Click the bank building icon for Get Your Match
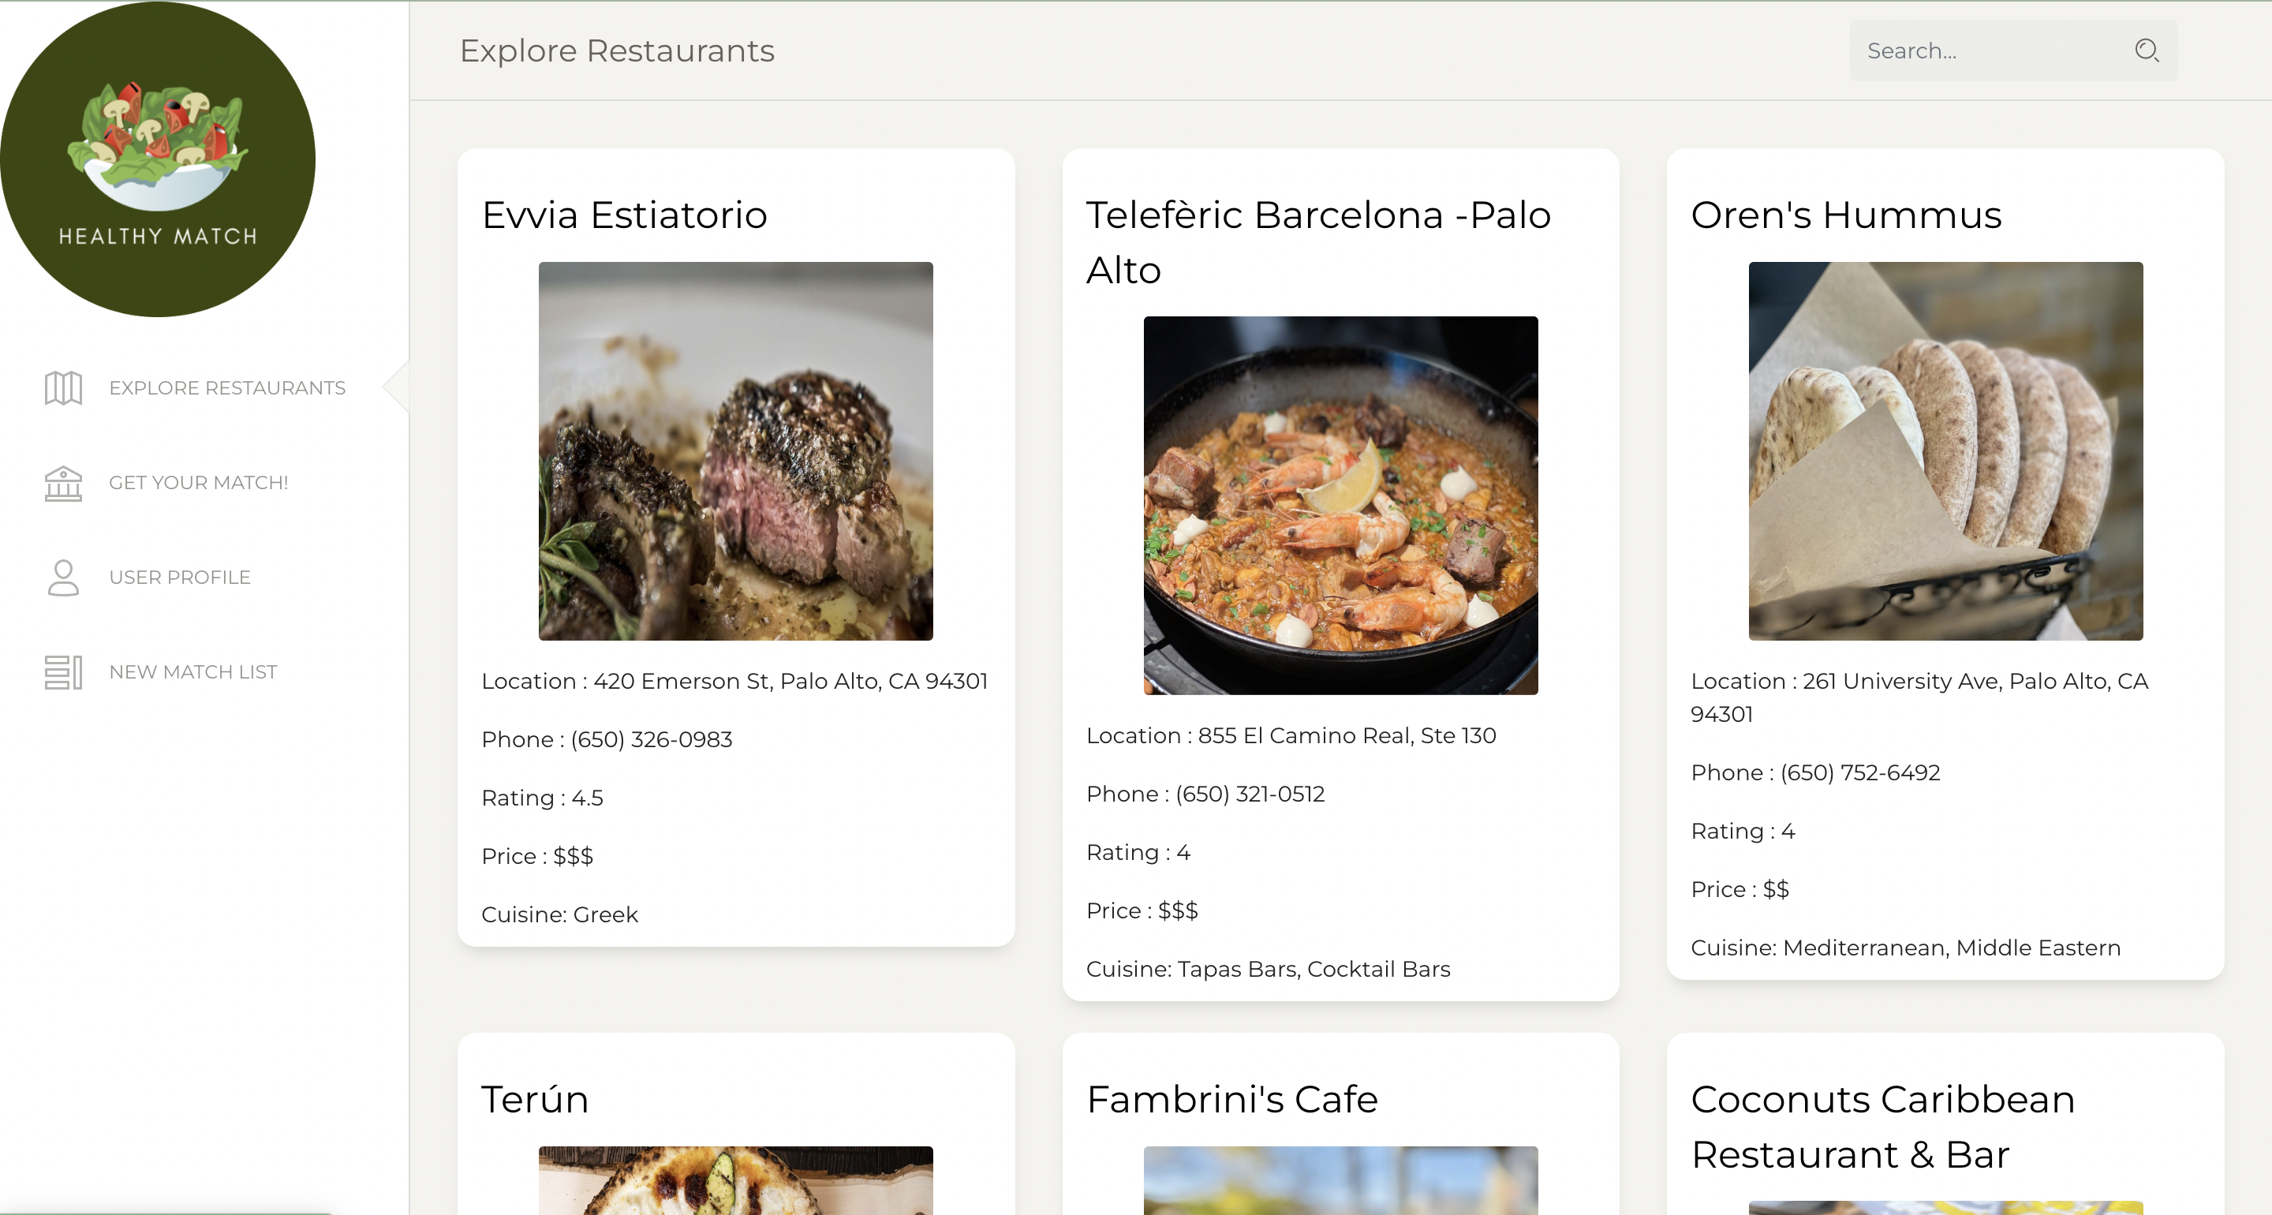 tap(63, 484)
